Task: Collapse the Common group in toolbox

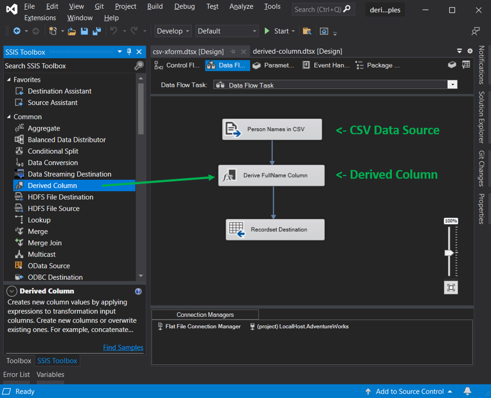Action: click(x=9, y=117)
